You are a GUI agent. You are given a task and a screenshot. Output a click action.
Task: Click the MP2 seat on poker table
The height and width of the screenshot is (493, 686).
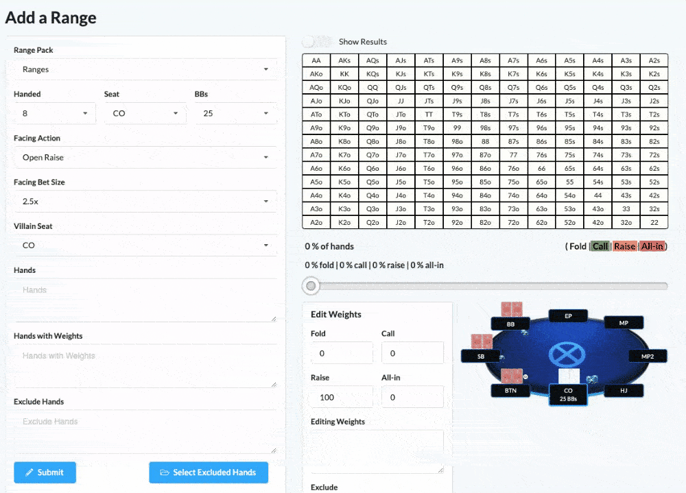tap(647, 357)
